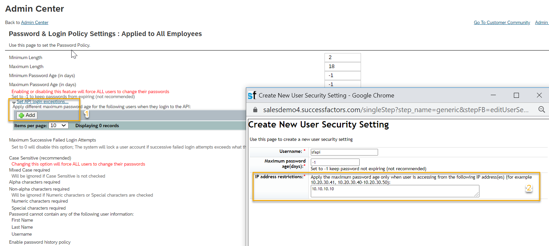Image resolution: width=549 pixels, height=246 pixels.
Task: Click the green plus Add icon
Action: coord(21,115)
